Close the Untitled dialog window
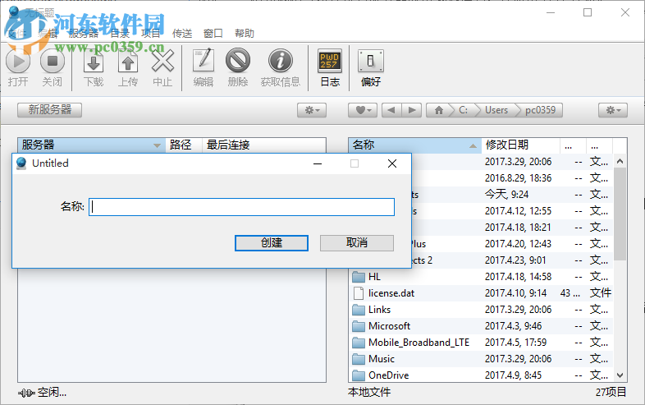The image size is (645, 405). [x=392, y=163]
